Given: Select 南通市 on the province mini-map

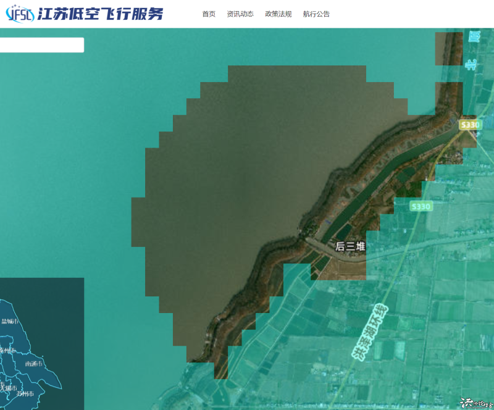Looking at the screenshot, I should pyautogui.click(x=33, y=364).
